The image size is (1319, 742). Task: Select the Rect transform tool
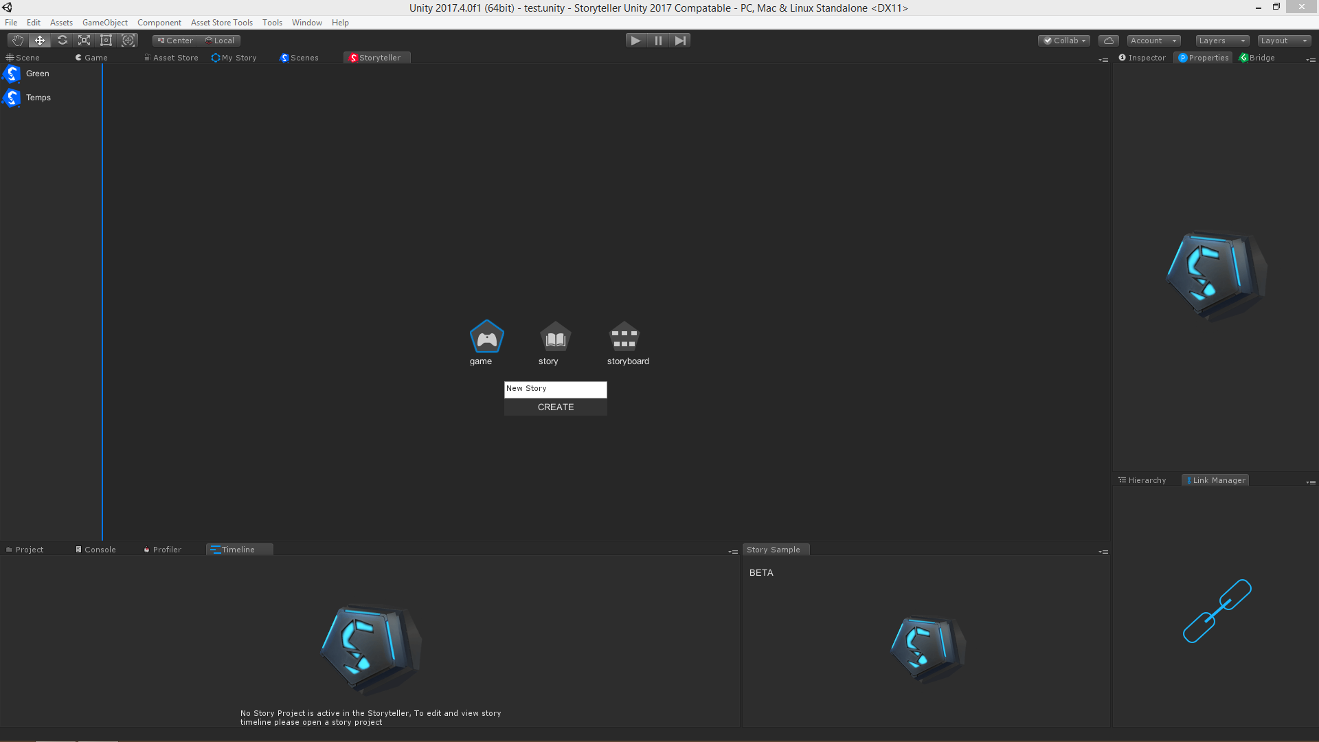pos(106,41)
